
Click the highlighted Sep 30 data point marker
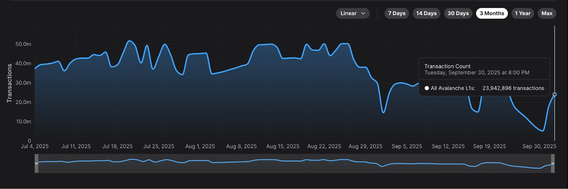[x=555, y=94]
